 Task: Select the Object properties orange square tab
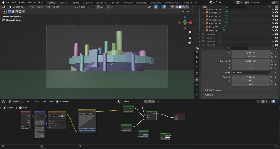click(x=197, y=80)
